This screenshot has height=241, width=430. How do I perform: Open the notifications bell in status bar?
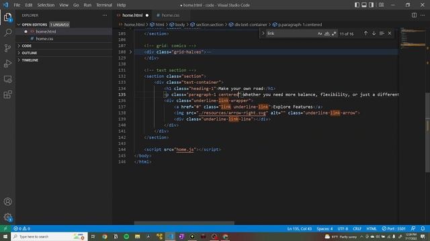423,229
